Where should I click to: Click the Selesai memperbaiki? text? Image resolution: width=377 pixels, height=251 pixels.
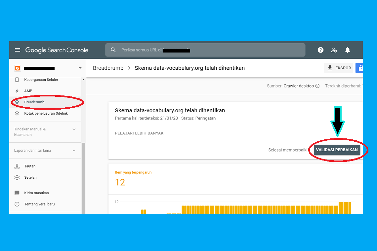click(288, 150)
